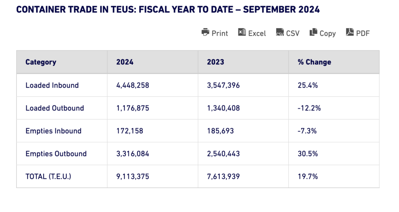Viewport: 399px width, 212px height.
Task: Select the Loaded Outbound row label
Action: coord(55,108)
